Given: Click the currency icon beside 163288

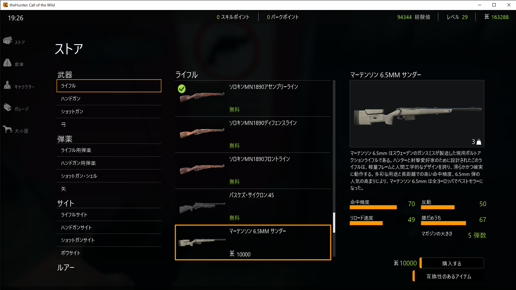Looking at the screenshot, I should point(487,16).
